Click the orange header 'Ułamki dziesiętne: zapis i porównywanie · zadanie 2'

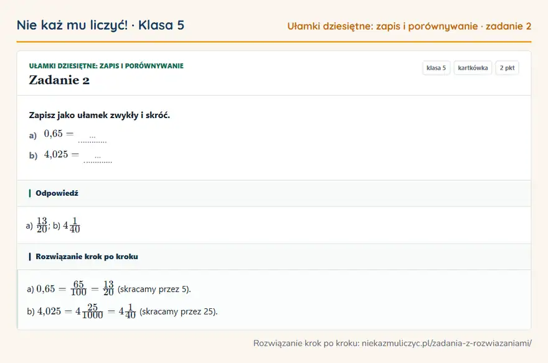point(409,26)
